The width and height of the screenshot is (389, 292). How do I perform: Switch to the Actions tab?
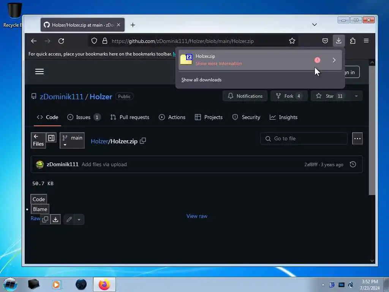point(172,117)
